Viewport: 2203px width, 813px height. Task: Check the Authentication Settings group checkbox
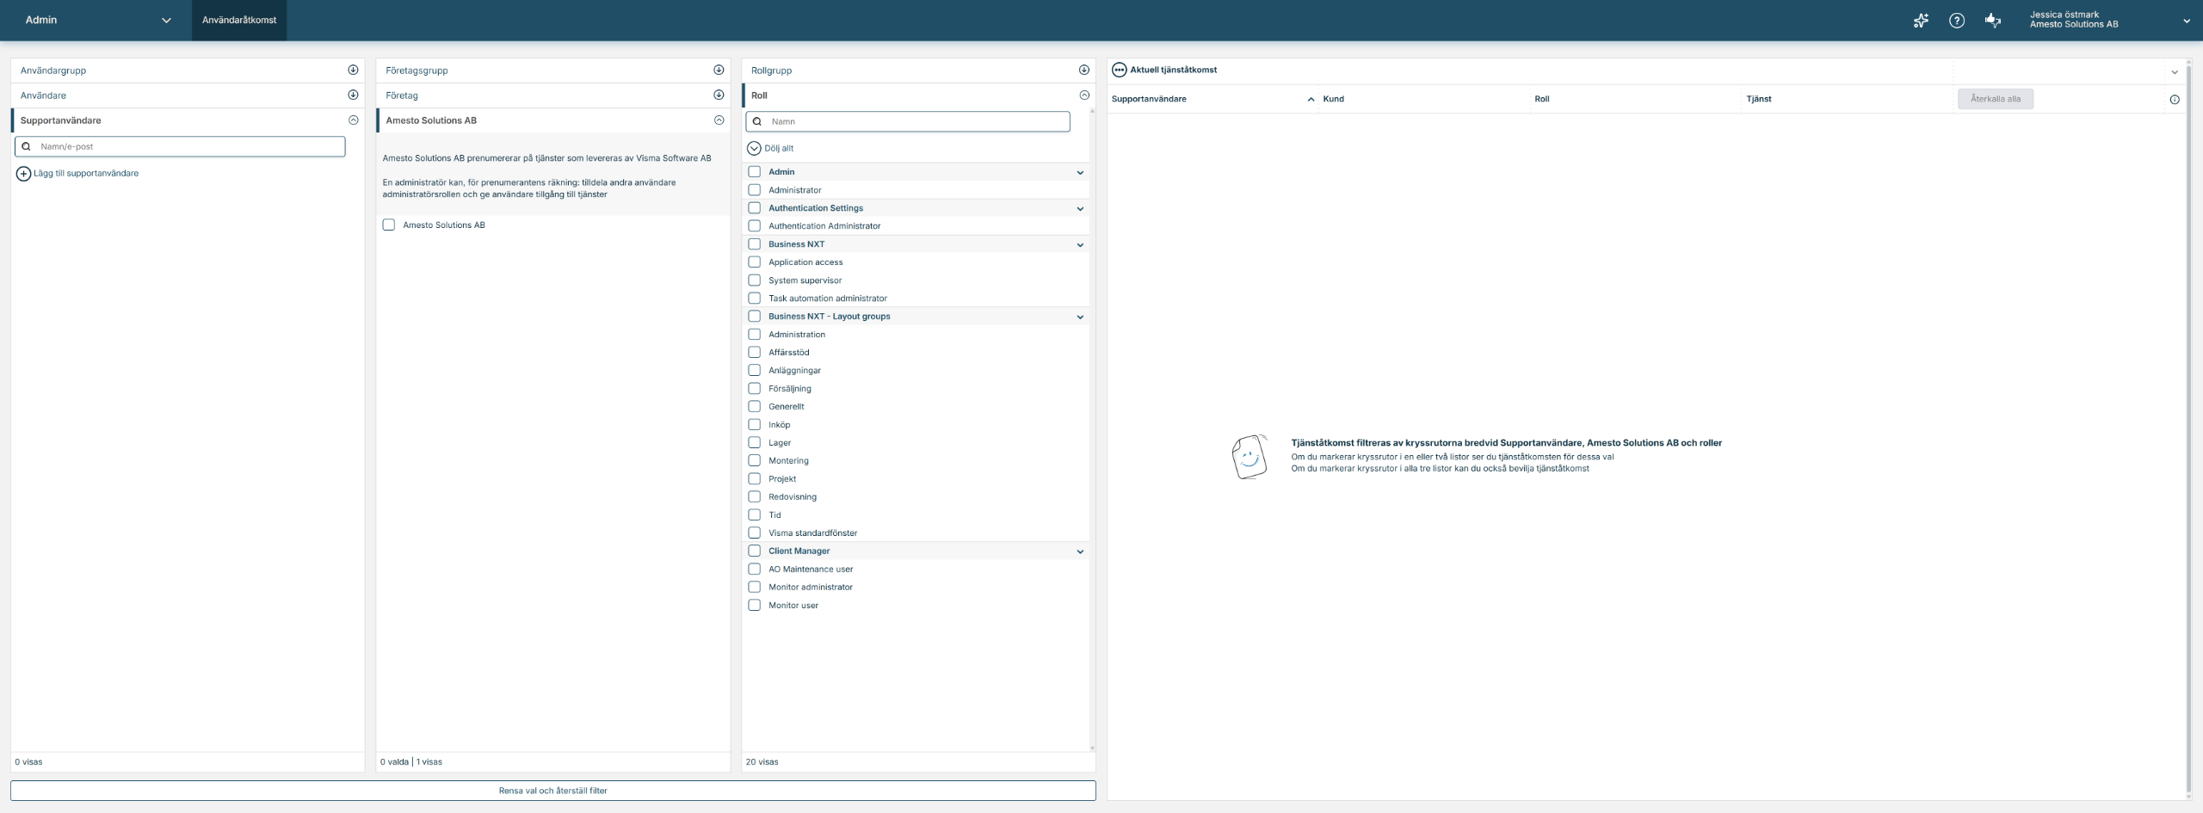(x=755, y=208)
